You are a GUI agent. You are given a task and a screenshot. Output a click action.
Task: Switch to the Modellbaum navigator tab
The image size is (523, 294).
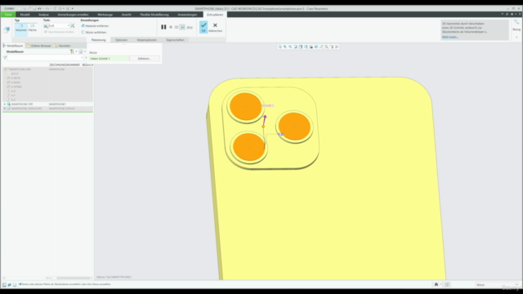click(13, 46)
